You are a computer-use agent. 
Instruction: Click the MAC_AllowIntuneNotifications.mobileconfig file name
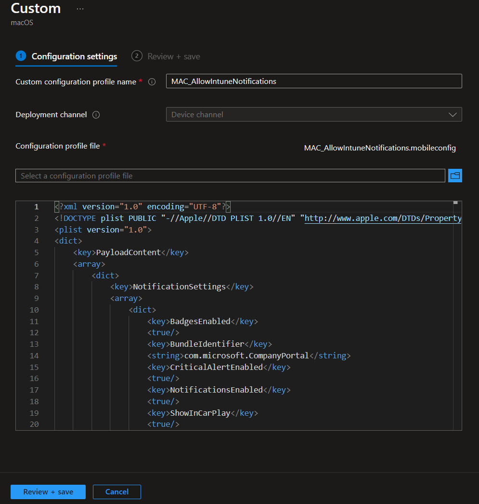click(x=380, y=148)
